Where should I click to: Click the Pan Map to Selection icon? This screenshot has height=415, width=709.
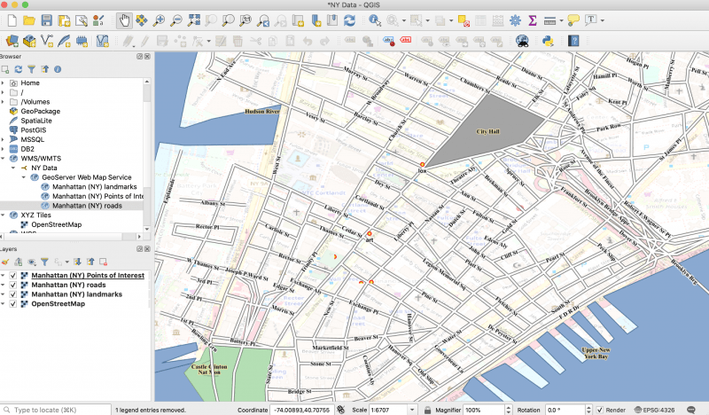point(142,20)
